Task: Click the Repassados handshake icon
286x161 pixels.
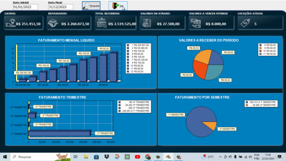Action: [x=53, y=23]
